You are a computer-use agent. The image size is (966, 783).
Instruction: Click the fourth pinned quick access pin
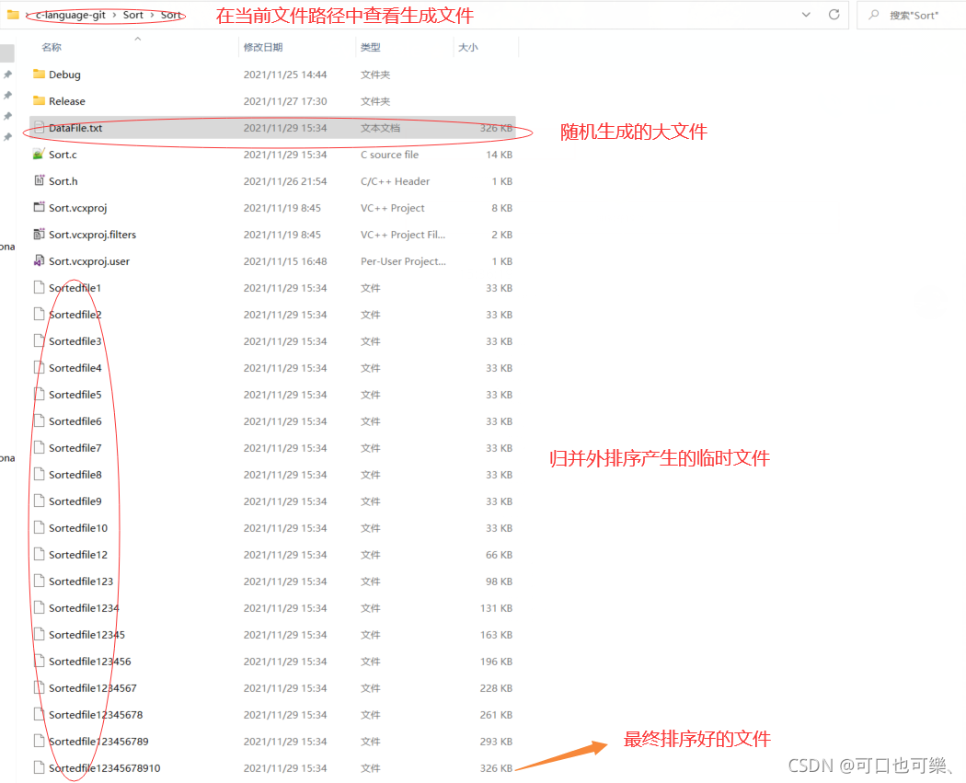[x=7, y=137]
